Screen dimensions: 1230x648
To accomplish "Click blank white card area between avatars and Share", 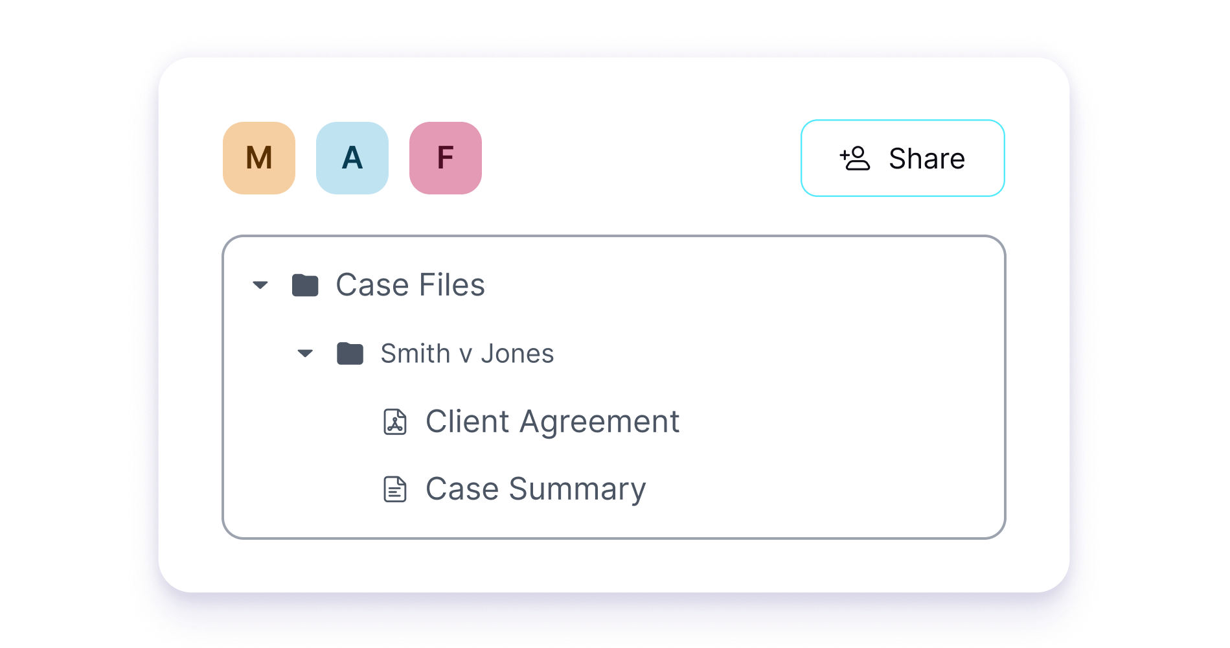I will [x=641, y=158].
